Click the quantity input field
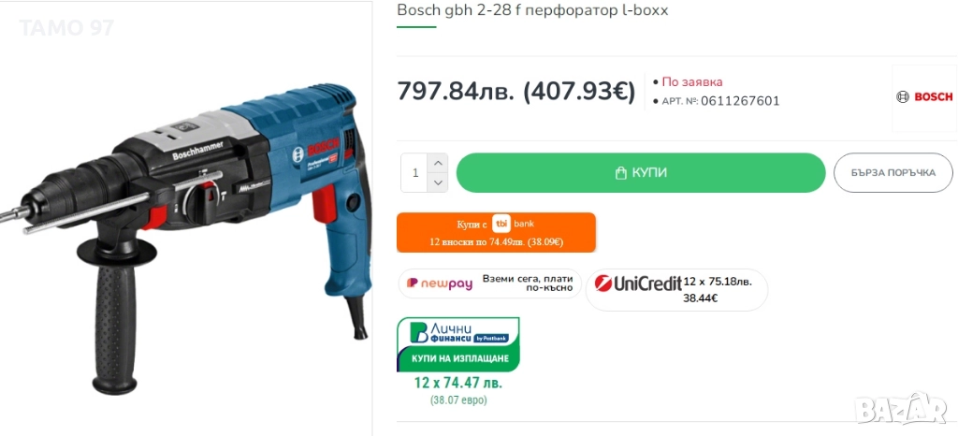Viewport: 958px width, 436px height. (415, 173)
